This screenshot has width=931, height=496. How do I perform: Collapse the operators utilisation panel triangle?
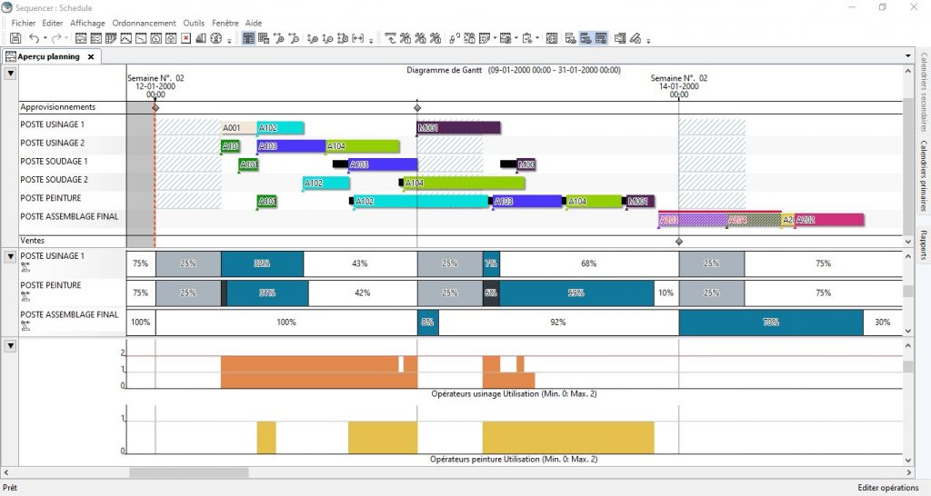click(10, 345)
